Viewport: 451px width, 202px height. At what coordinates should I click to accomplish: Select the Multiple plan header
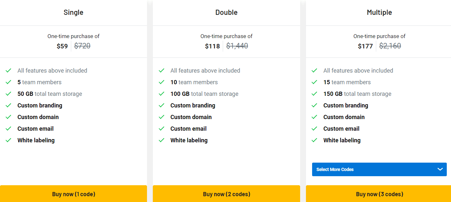(379, 12)
